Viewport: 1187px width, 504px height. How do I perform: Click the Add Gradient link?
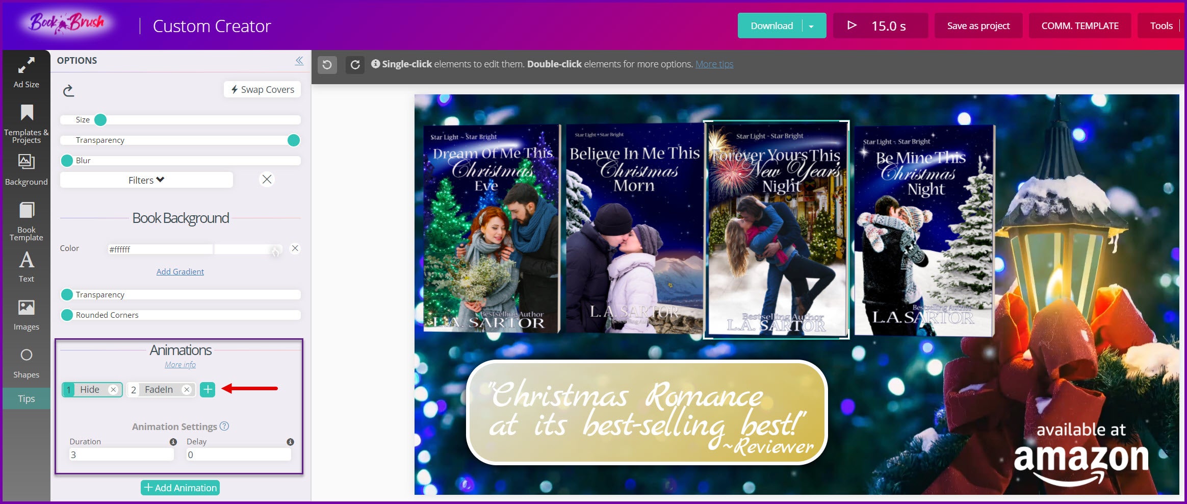click(x=180, y=272)
